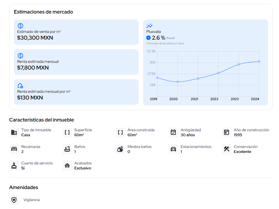Click the house icon for rent per m²
Screen dimensions: 279x209
(x=20, y=86)
